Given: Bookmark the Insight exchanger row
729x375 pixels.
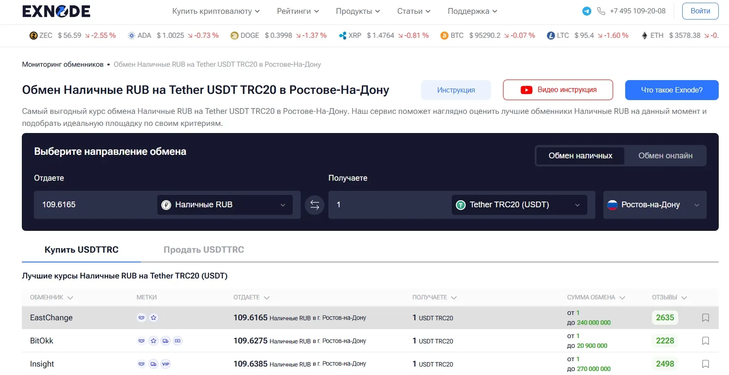Looking at the screenshot, I should [705, 364].
